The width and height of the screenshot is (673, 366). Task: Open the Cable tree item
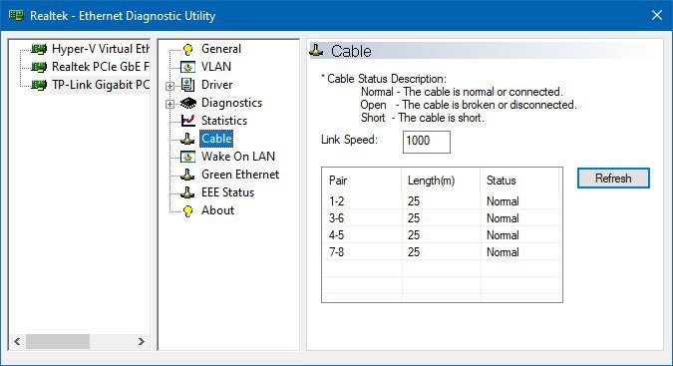click(216, 139)
